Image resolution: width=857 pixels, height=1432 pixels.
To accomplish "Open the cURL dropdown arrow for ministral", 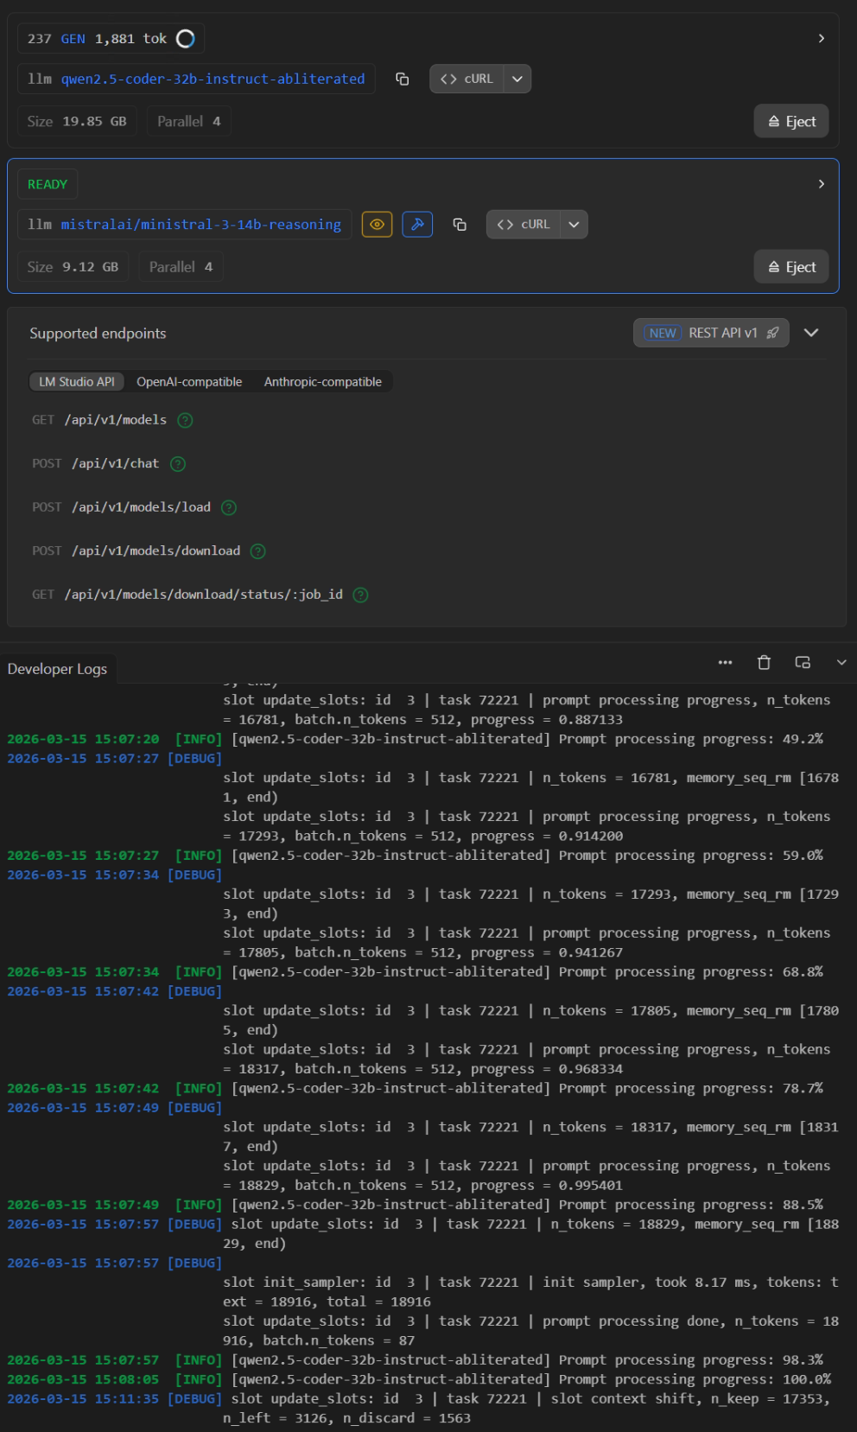I will click(574, 225).
